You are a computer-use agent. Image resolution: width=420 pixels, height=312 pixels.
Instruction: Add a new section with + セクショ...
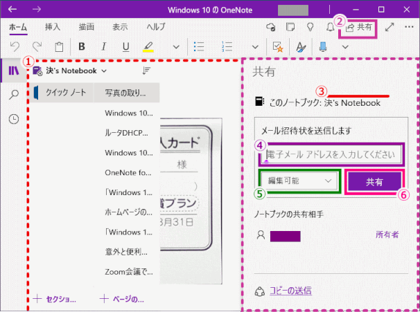point(55,299)
